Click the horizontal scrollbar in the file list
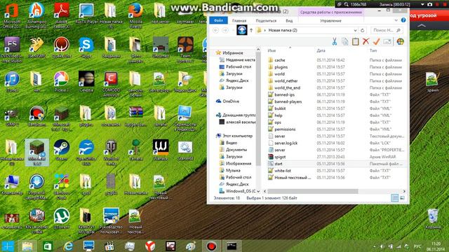Image resolution: width=449 pixels, height=252 pixels. (x=312, y=191)
